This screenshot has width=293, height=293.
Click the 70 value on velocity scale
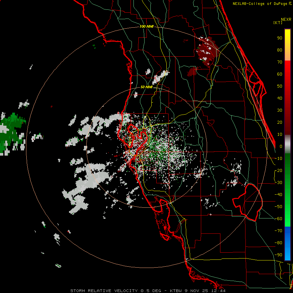[x=280, y=62]
